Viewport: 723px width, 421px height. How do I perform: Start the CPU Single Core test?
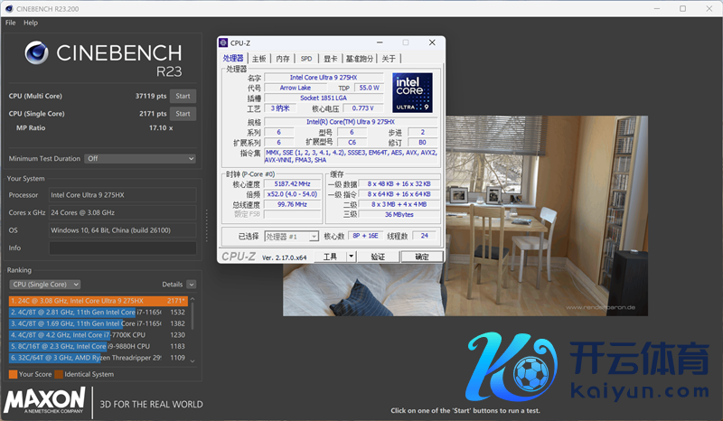click(x=183, y=114)
